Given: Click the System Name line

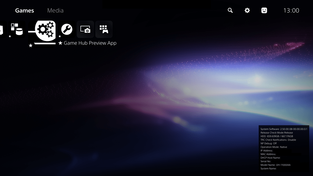Looking at the screenshot, I should click(x=268, y=169).
